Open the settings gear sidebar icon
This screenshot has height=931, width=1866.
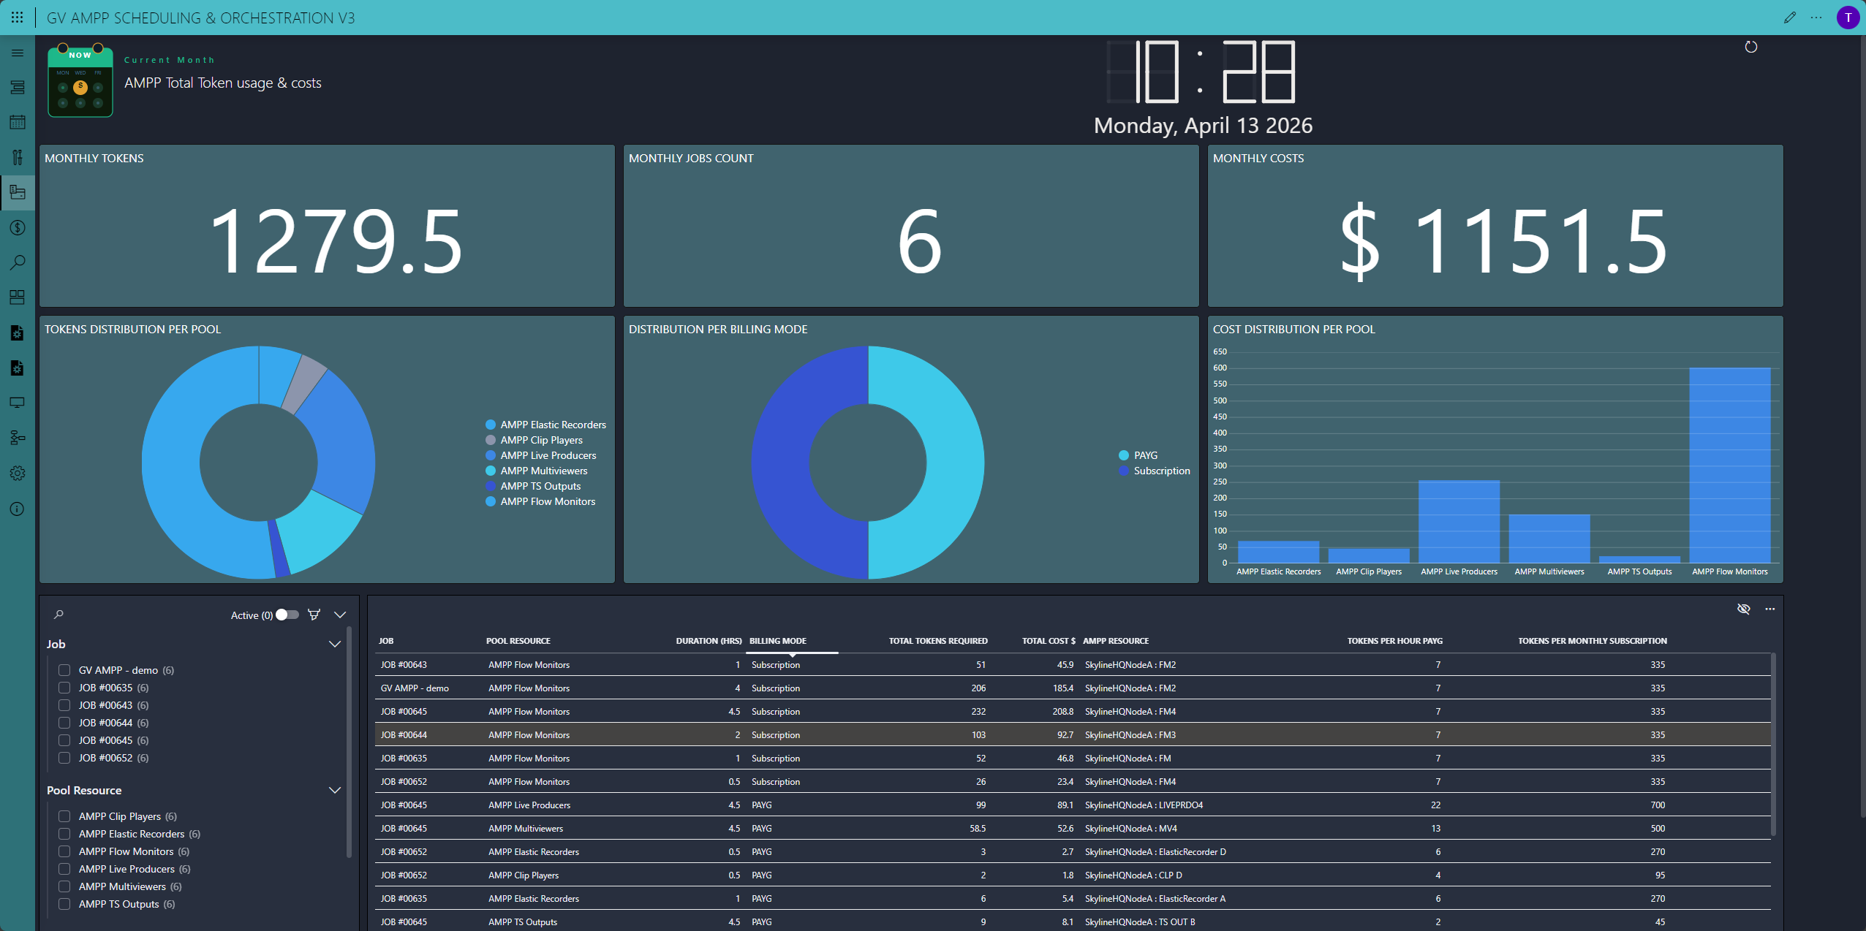[x=18, y=473]
